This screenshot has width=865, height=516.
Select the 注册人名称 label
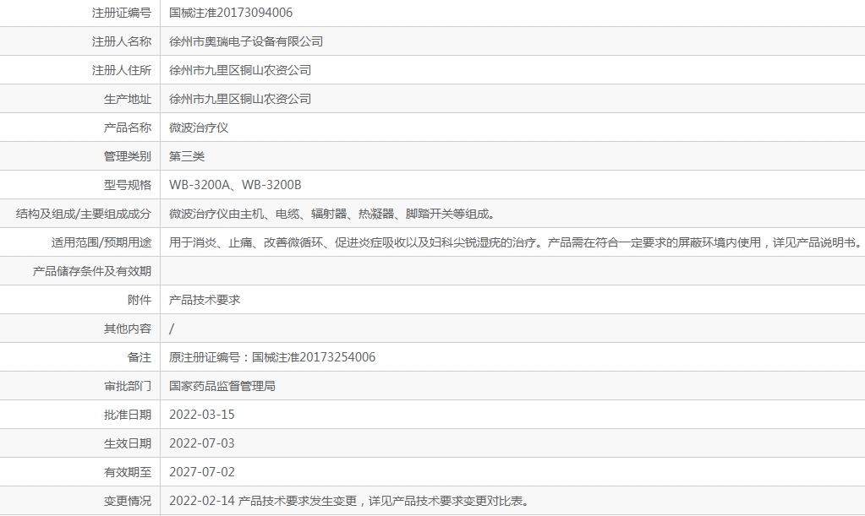click(122, 41)
